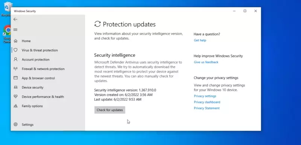Select Firewall & network protection menu item
The height and width of the screenshot is (145, 301).
click(43, 69)
